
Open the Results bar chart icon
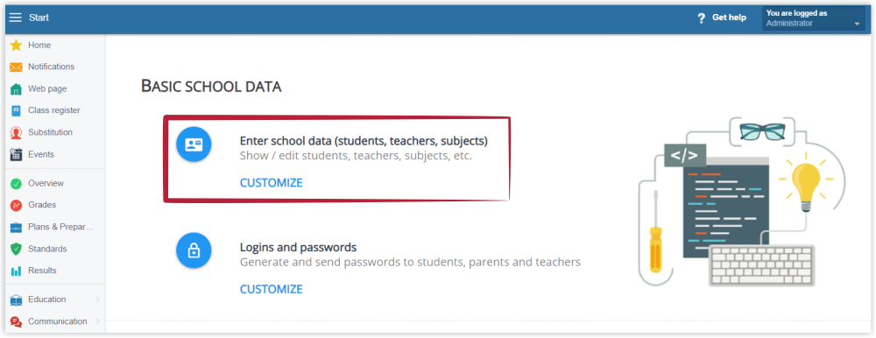[x=16, y=271]
